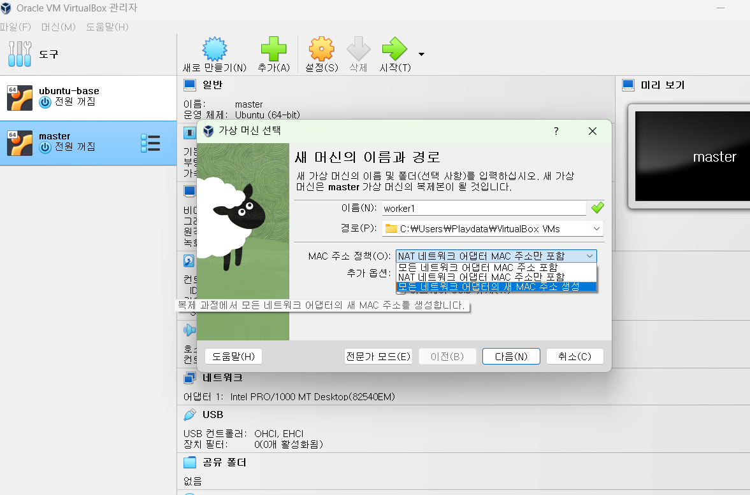Open the File (파일) menu
The image size is (750, 495).
click(15, 27)
